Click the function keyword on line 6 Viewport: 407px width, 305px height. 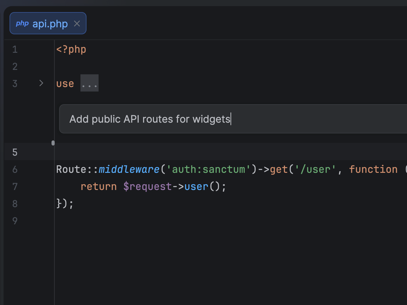click(x=373, y=169)
